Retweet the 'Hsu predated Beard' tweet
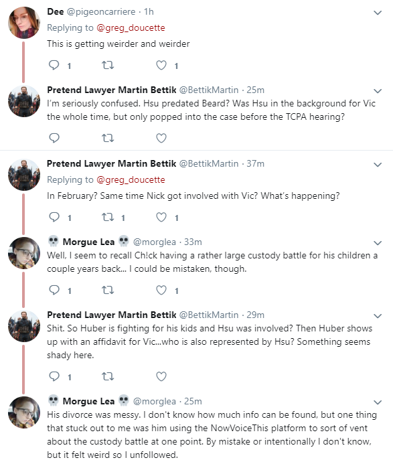 click(x=108, y=138)
